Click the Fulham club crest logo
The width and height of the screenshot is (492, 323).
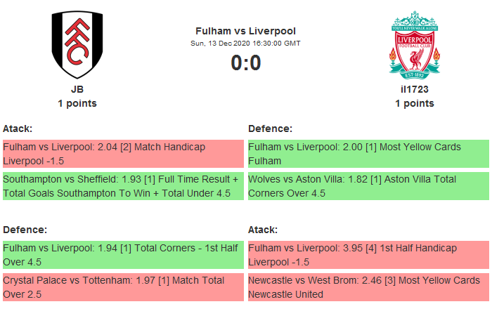click(77, 45)
